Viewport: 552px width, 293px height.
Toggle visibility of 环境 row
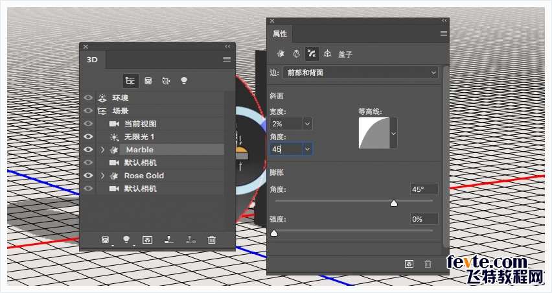click(88, 97)
